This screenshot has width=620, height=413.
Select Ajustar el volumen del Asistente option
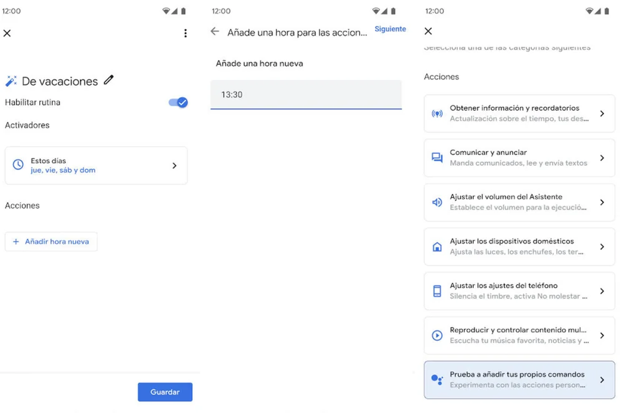pos(518,202)
